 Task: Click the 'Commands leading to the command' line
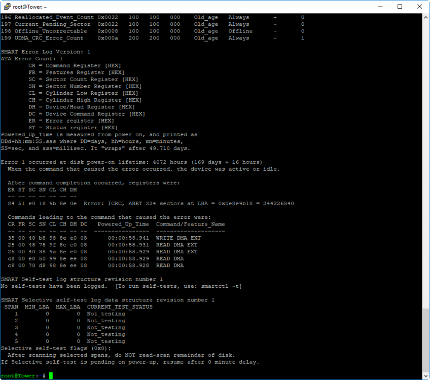[x=110, y=217]
